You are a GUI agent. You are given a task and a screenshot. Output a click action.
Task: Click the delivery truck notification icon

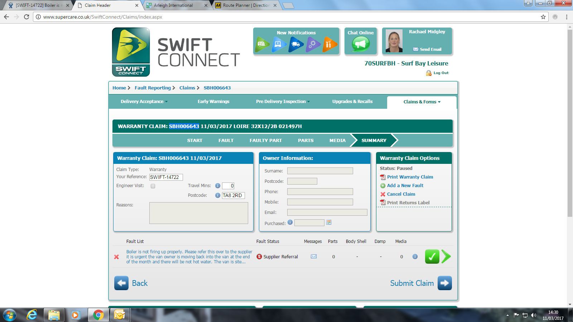[296, 44]
